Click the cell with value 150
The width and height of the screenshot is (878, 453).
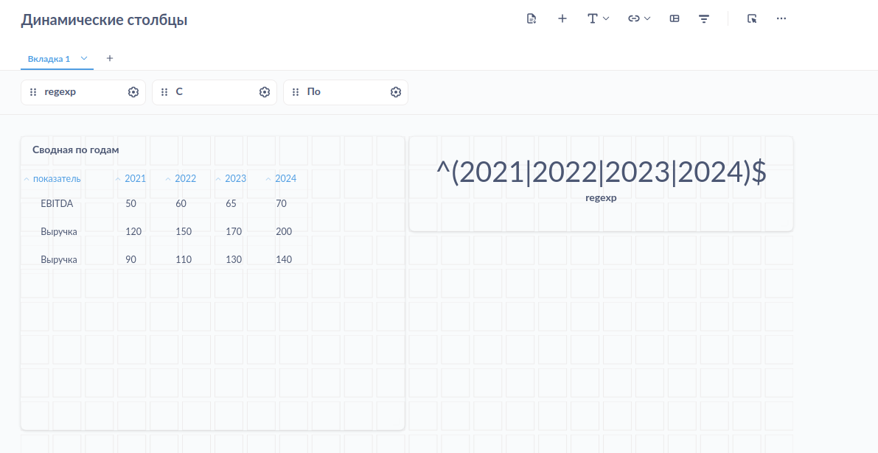(x=184, y=231)
